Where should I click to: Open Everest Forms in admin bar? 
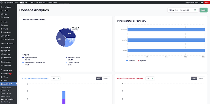pyautogui.click(x=52, y=2)
